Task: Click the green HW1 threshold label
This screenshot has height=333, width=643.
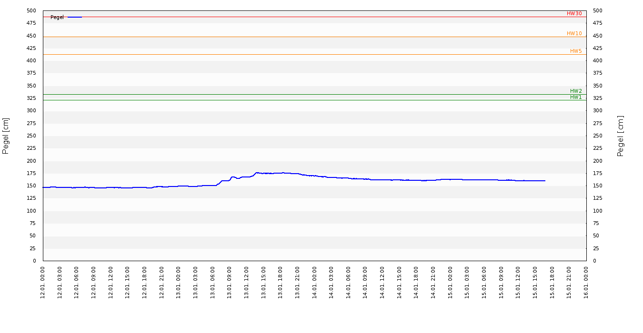Action: (x=576, y=98)
